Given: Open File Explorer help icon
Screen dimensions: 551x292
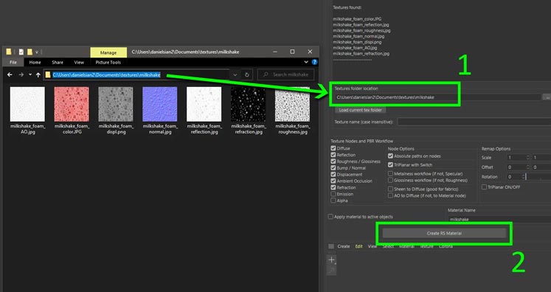Looking at the screenshot, I should click(x=314, y=62).
